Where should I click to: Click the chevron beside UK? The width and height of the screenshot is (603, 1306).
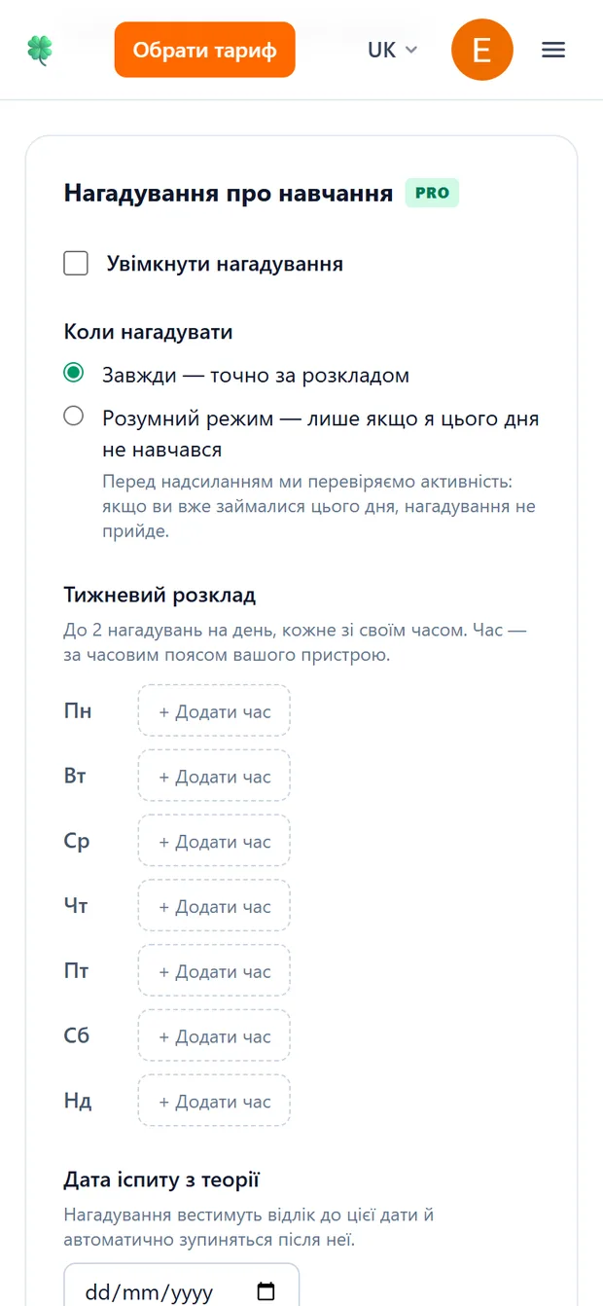(410, 50)
